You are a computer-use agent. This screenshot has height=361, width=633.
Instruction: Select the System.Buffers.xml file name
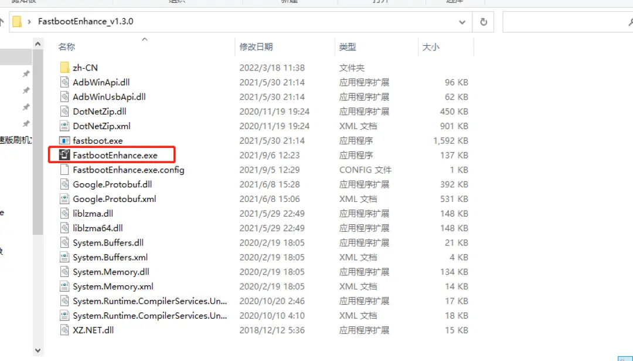[110, 257]
